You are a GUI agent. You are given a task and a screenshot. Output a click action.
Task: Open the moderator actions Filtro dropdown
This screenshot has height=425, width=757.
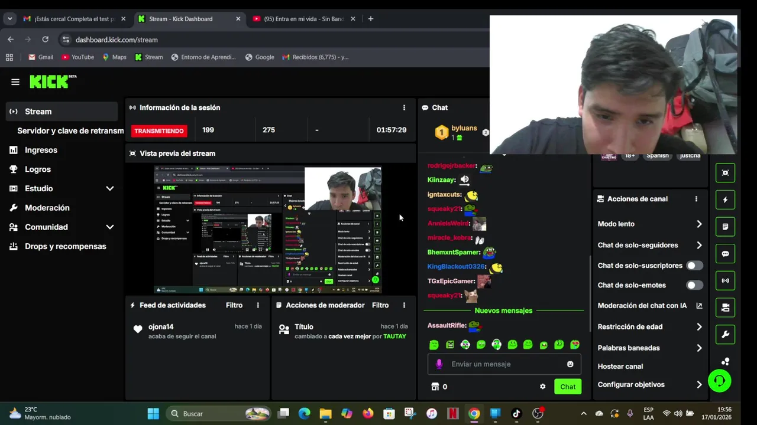[380, 305]
